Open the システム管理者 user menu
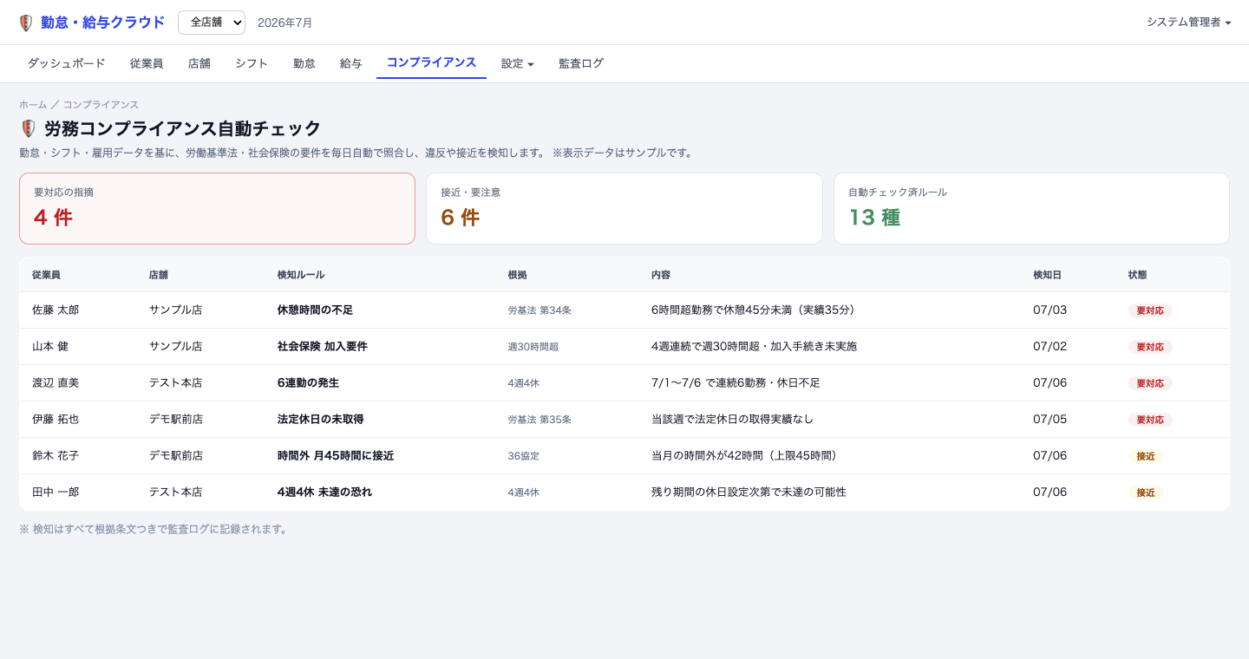The height and width of the screenshot is (659, 1249). tap(1188, 23)
